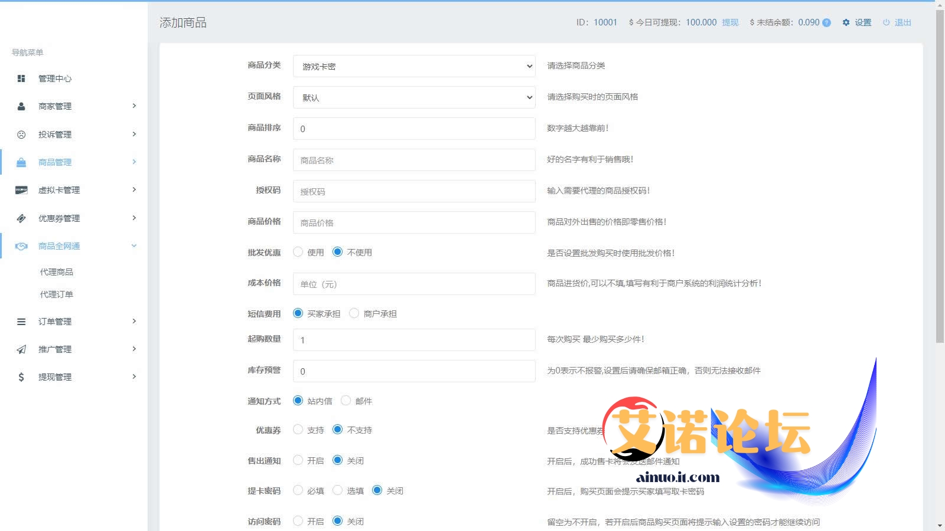The image size is (945, 531).
Task: Select 使用 for 批发优惠
Action: coord(298,252)
